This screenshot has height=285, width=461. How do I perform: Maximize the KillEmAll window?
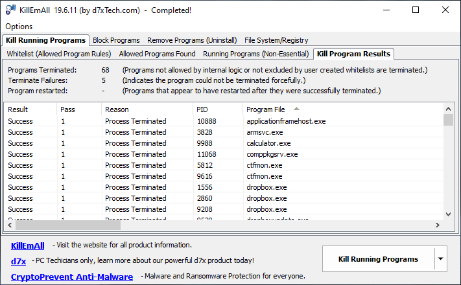(x=415, y=10)
